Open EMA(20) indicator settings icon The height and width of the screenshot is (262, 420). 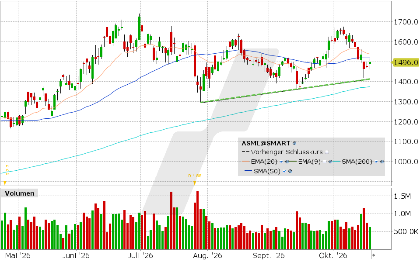click(x=287, y=162)
